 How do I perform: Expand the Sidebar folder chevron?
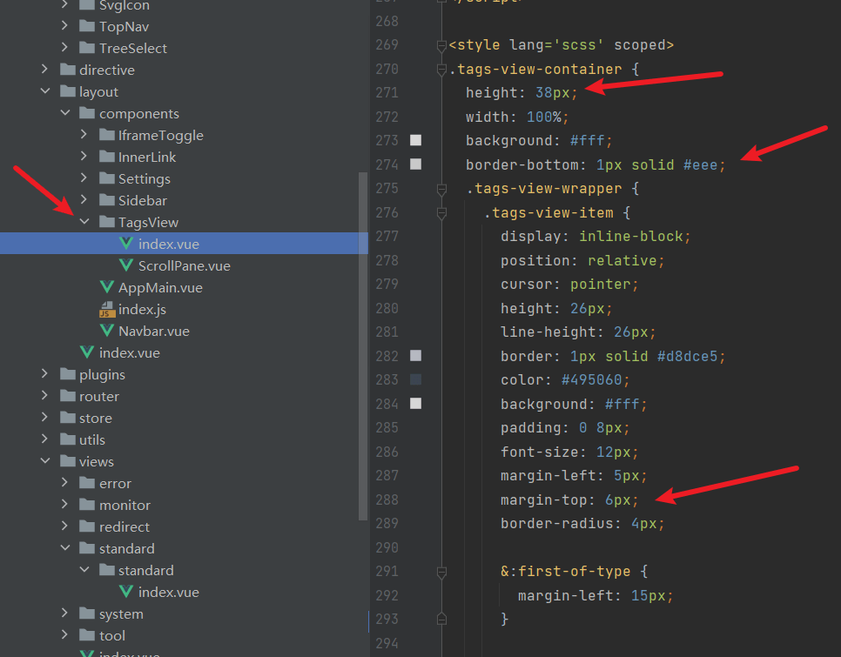coord(84,199)
